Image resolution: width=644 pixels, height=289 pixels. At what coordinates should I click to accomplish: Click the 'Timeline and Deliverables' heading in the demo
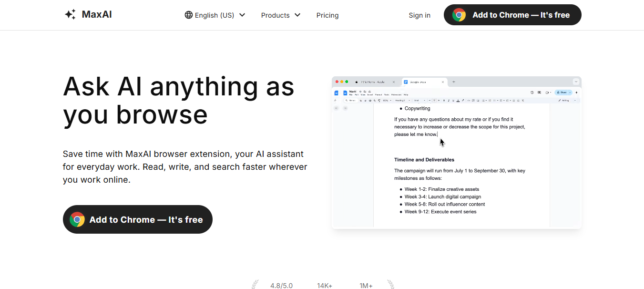click(x=424, y=160)
